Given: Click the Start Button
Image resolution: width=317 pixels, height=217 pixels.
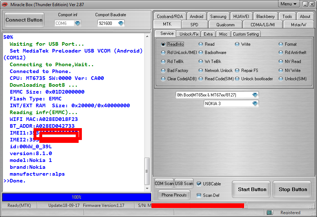Looking at the screenshot, I should (252, 189).
